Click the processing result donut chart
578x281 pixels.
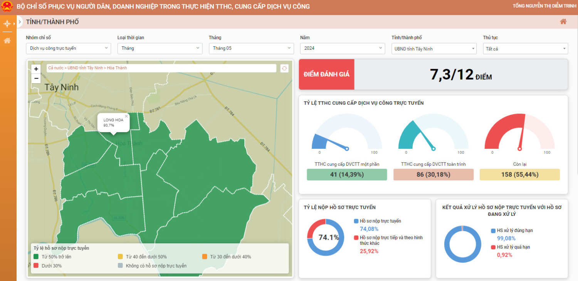point(463,244)
